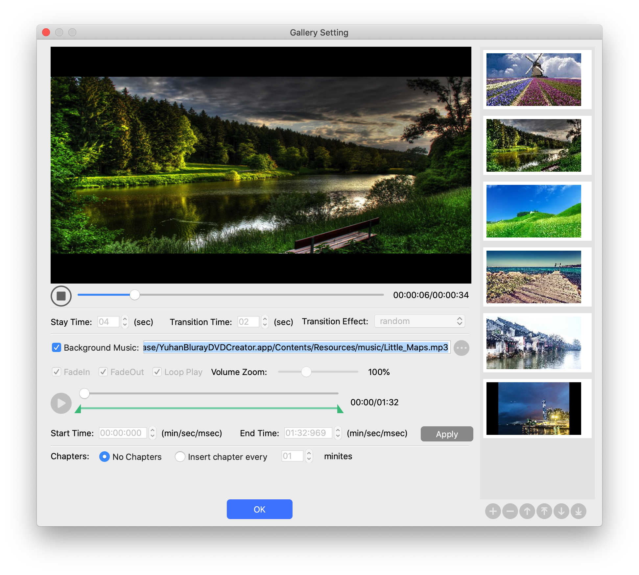The image size is (639, 575).
Task: Click the 100% volume value
Action: click(x=379, y=372)
